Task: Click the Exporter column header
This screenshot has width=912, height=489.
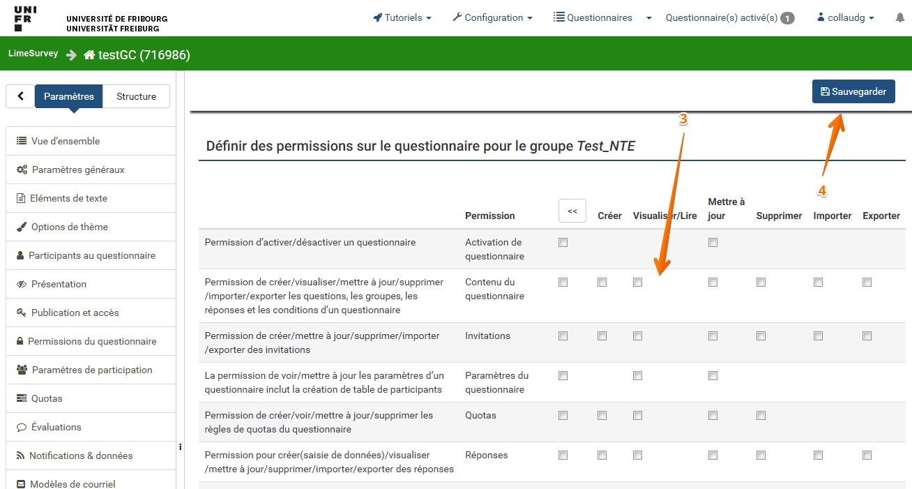Action: [x=881, y=216]
